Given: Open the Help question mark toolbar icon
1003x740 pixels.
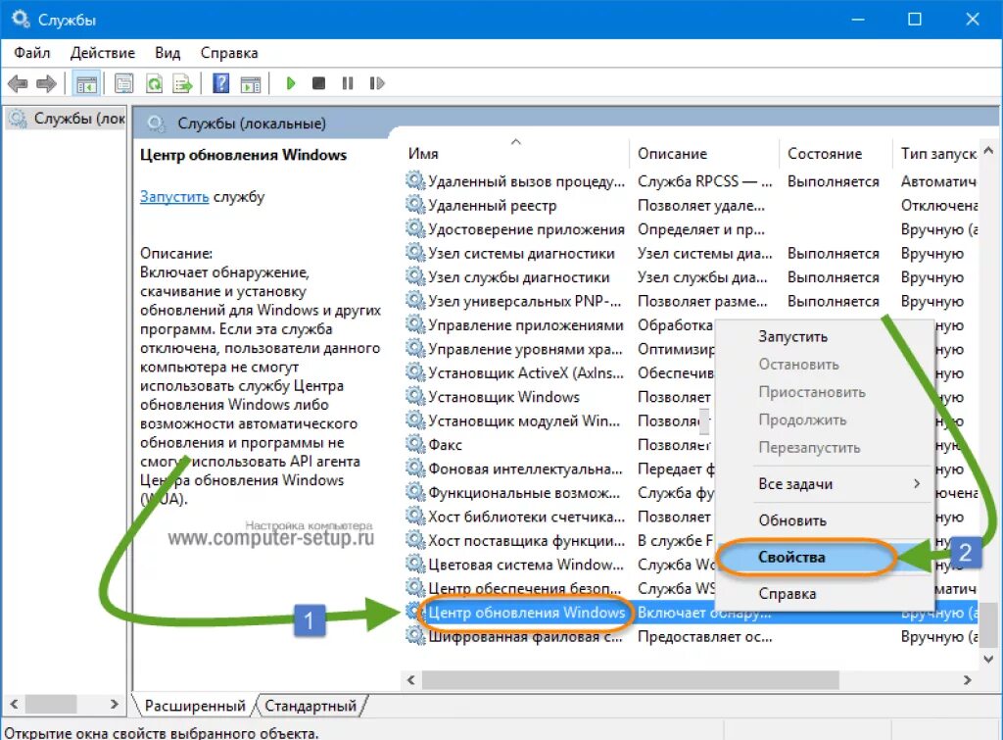Looking at the screenshot, I should click(x=220, y=84).
